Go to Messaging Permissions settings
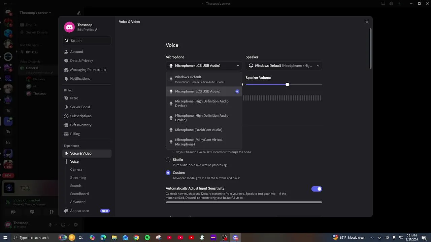The width and height of the screenshot is (431, 242). click(x=88, y=70)
